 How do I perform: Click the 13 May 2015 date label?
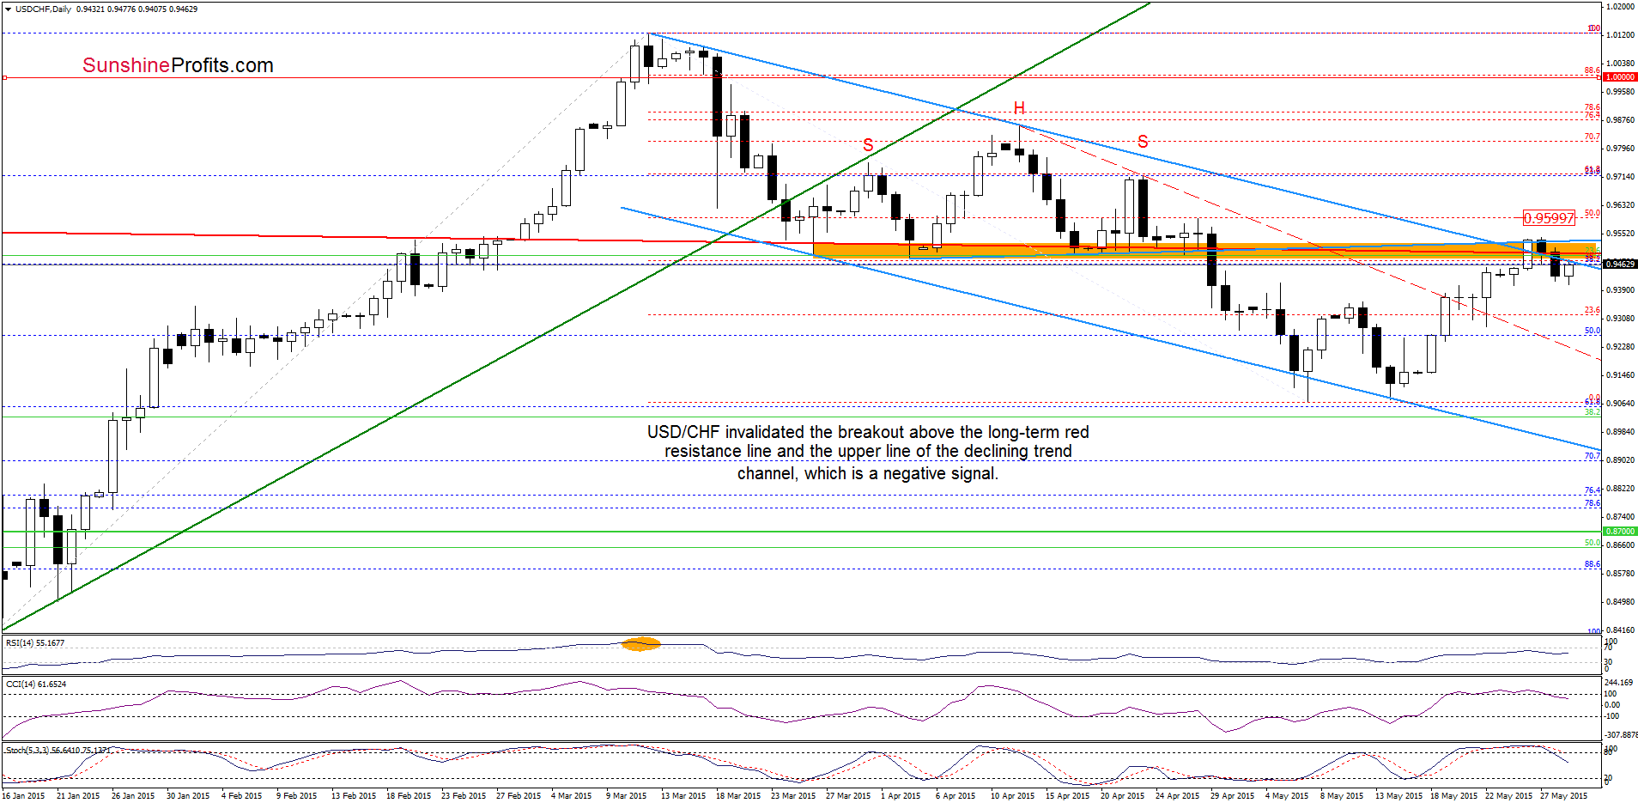point(1398,796)
